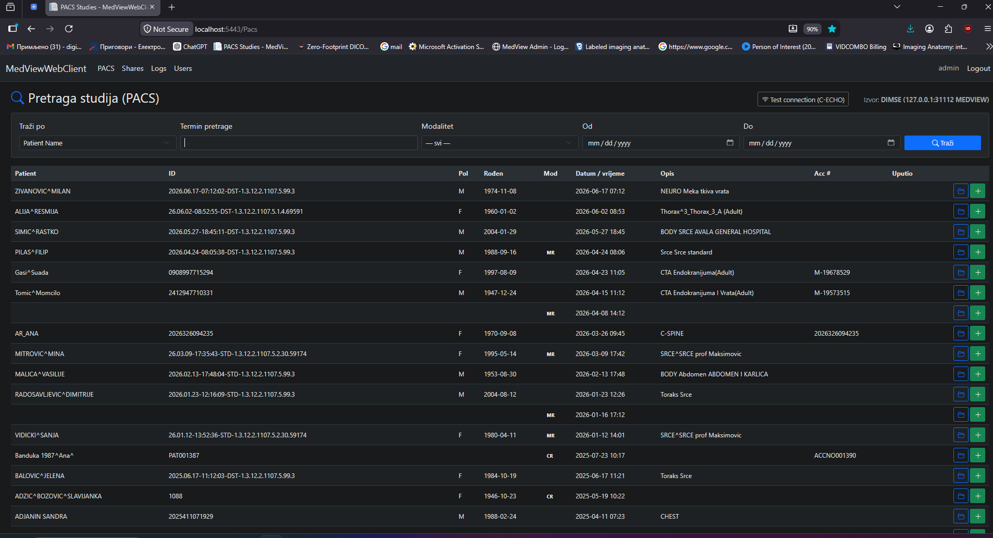Click the Logout link
Viewport: 993px width, 538px height.
click(978, 68)
